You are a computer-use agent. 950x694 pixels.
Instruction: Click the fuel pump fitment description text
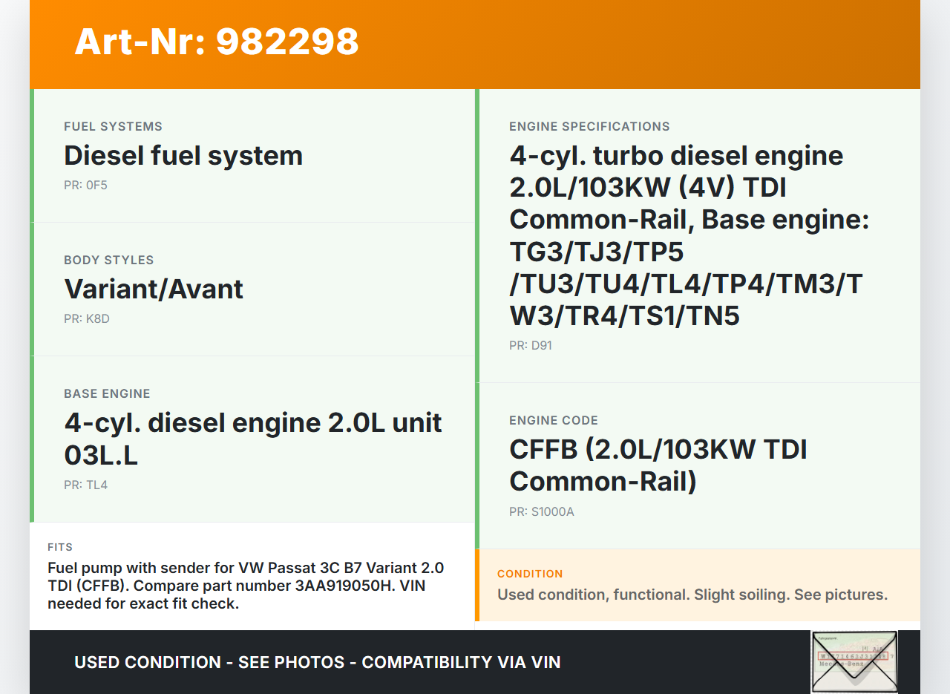click(x=246, y=586)
